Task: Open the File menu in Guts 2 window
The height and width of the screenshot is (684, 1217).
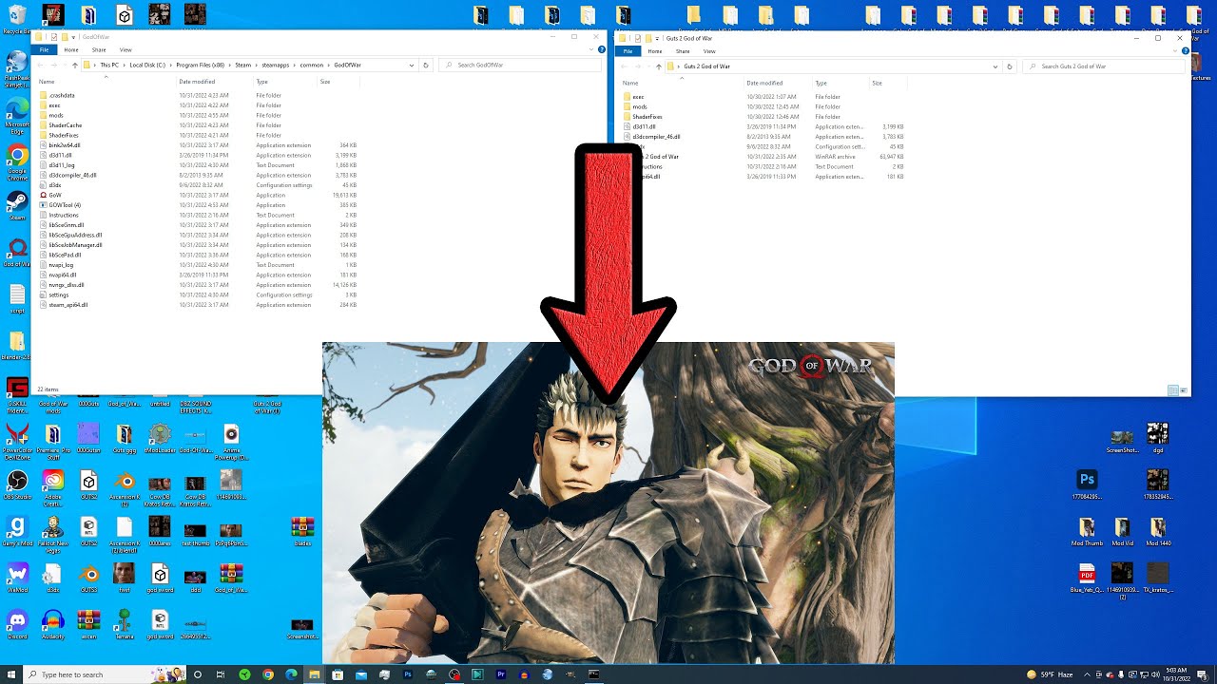Action: 628,51
